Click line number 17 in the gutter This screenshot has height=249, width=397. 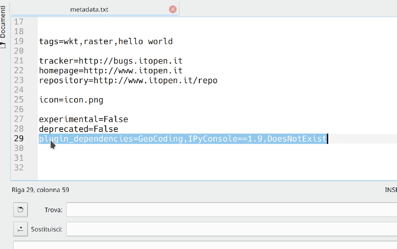pyautogui.click(x=19, y=22)
